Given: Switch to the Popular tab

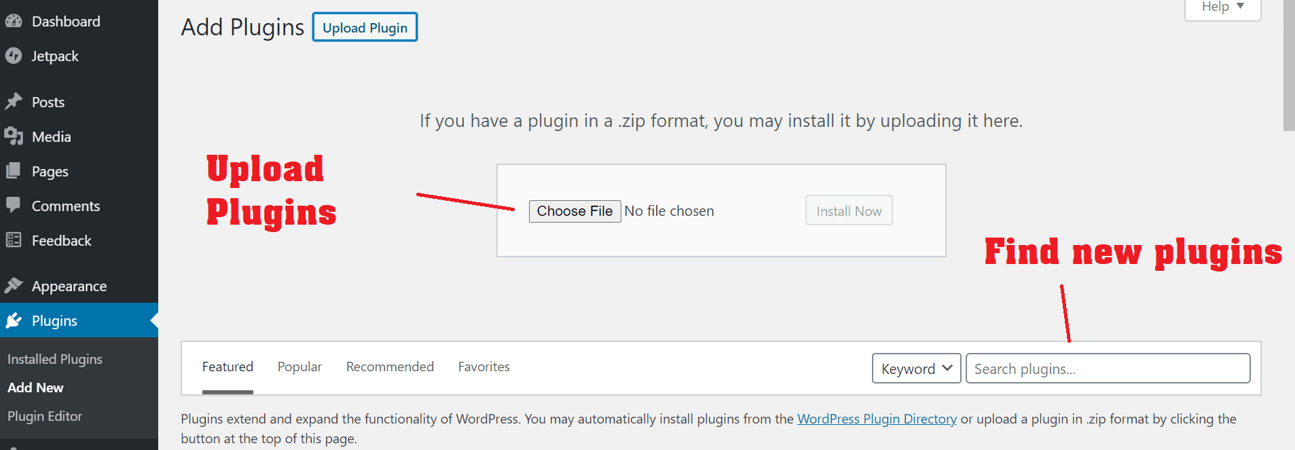Looking at the screenshot, I should point(299,367).
